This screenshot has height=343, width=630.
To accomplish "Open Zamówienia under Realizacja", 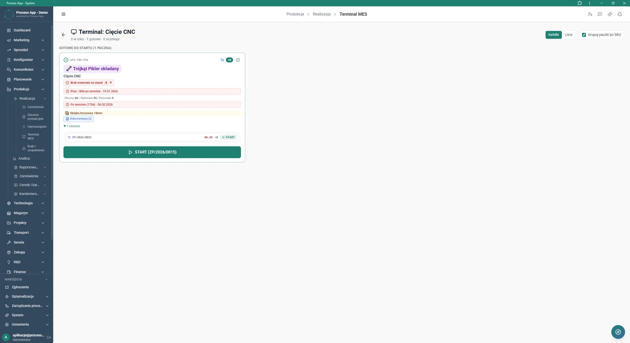I will pos(35,107).
